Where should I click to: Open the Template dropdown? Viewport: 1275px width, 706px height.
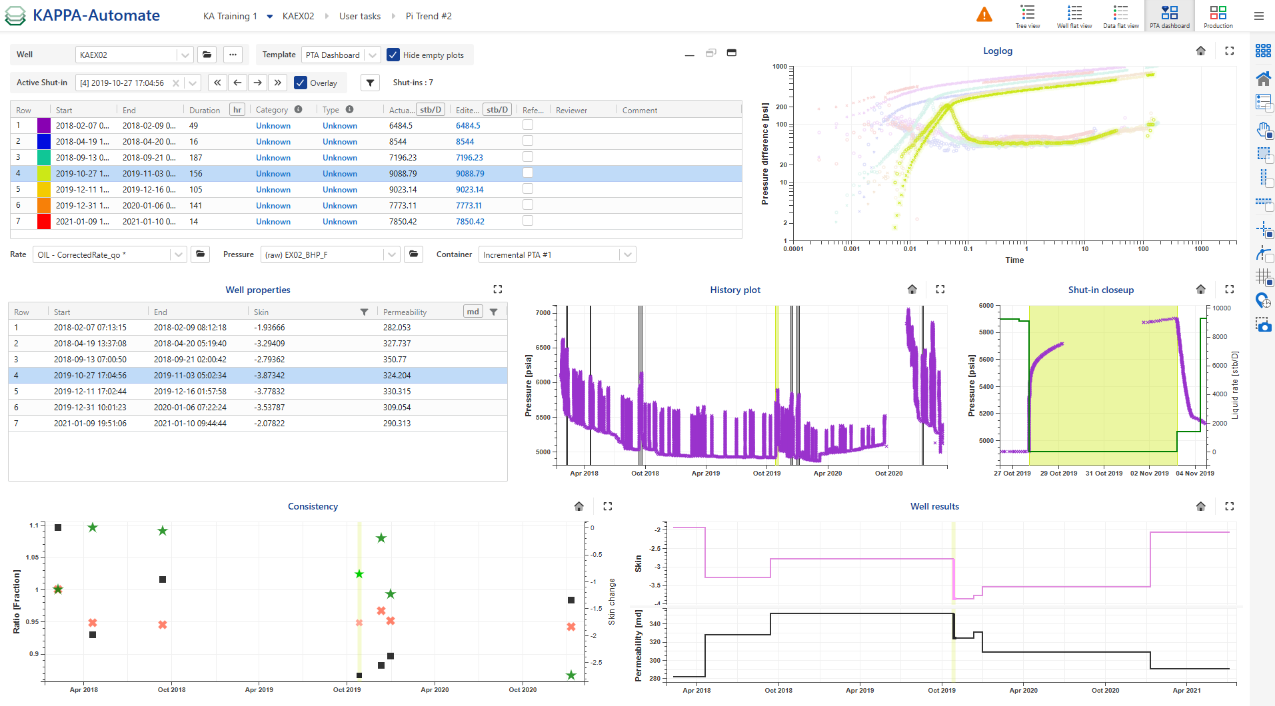click(373, 55)
